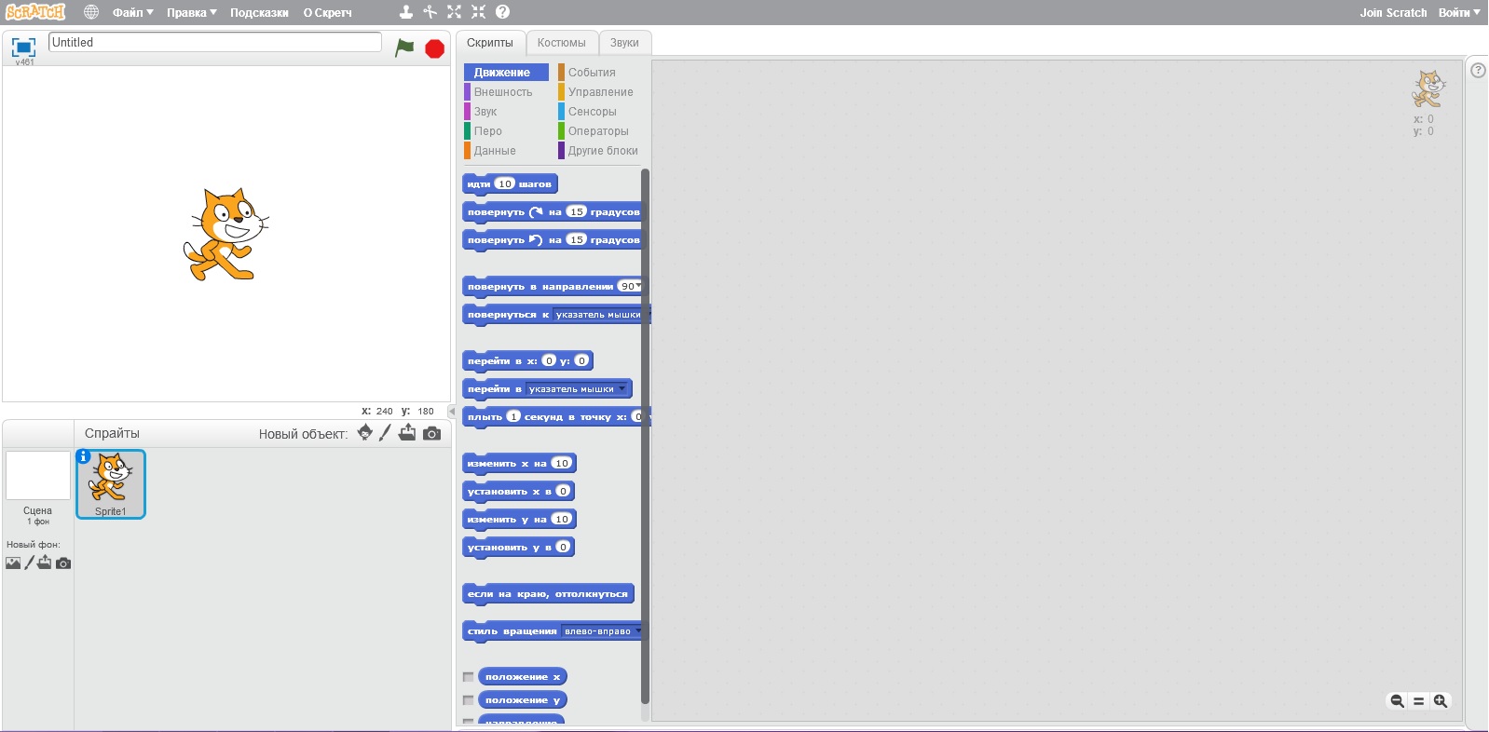1489x732 pixels.
Task: Select the Другие блоки category
Action: click(600, 151)
